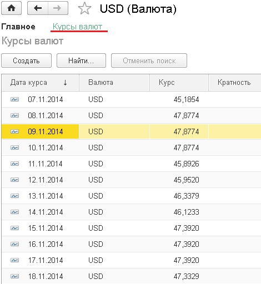Click the Создать button
The width and height of the screenshot is (261, 284).
click(26, 60)
